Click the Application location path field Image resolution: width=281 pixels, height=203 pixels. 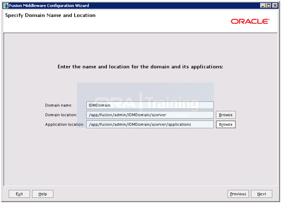click(x=150, y=124)
